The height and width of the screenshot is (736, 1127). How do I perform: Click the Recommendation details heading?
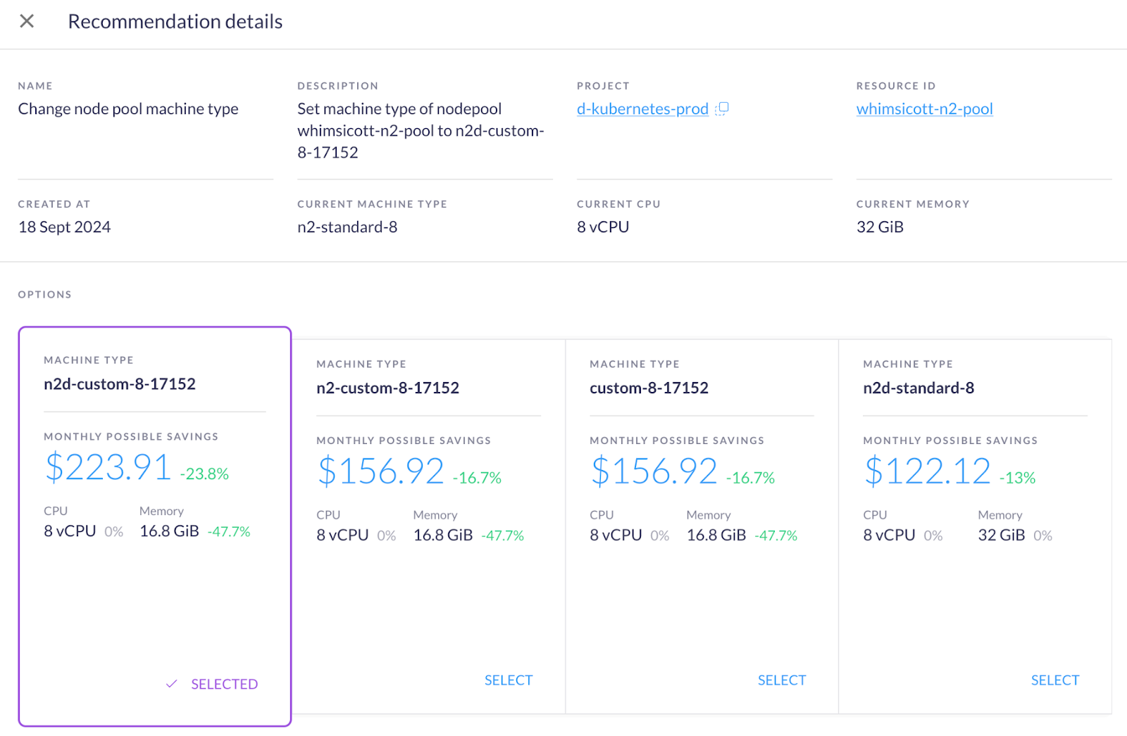(x=175, y=22)
